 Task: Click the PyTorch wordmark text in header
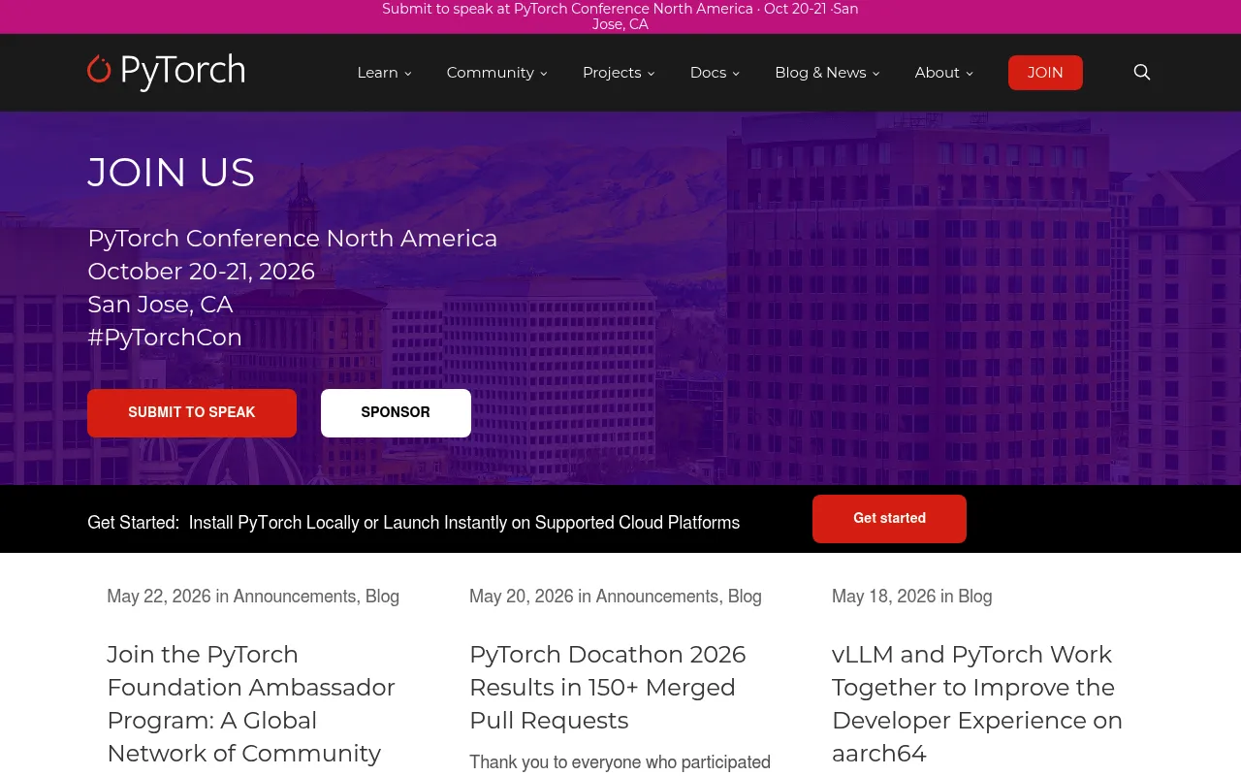point(182,72)
